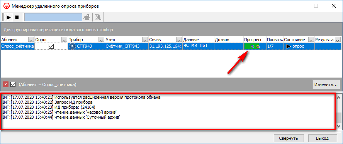Open the Результат column filter dropdown

click(338, 40)
